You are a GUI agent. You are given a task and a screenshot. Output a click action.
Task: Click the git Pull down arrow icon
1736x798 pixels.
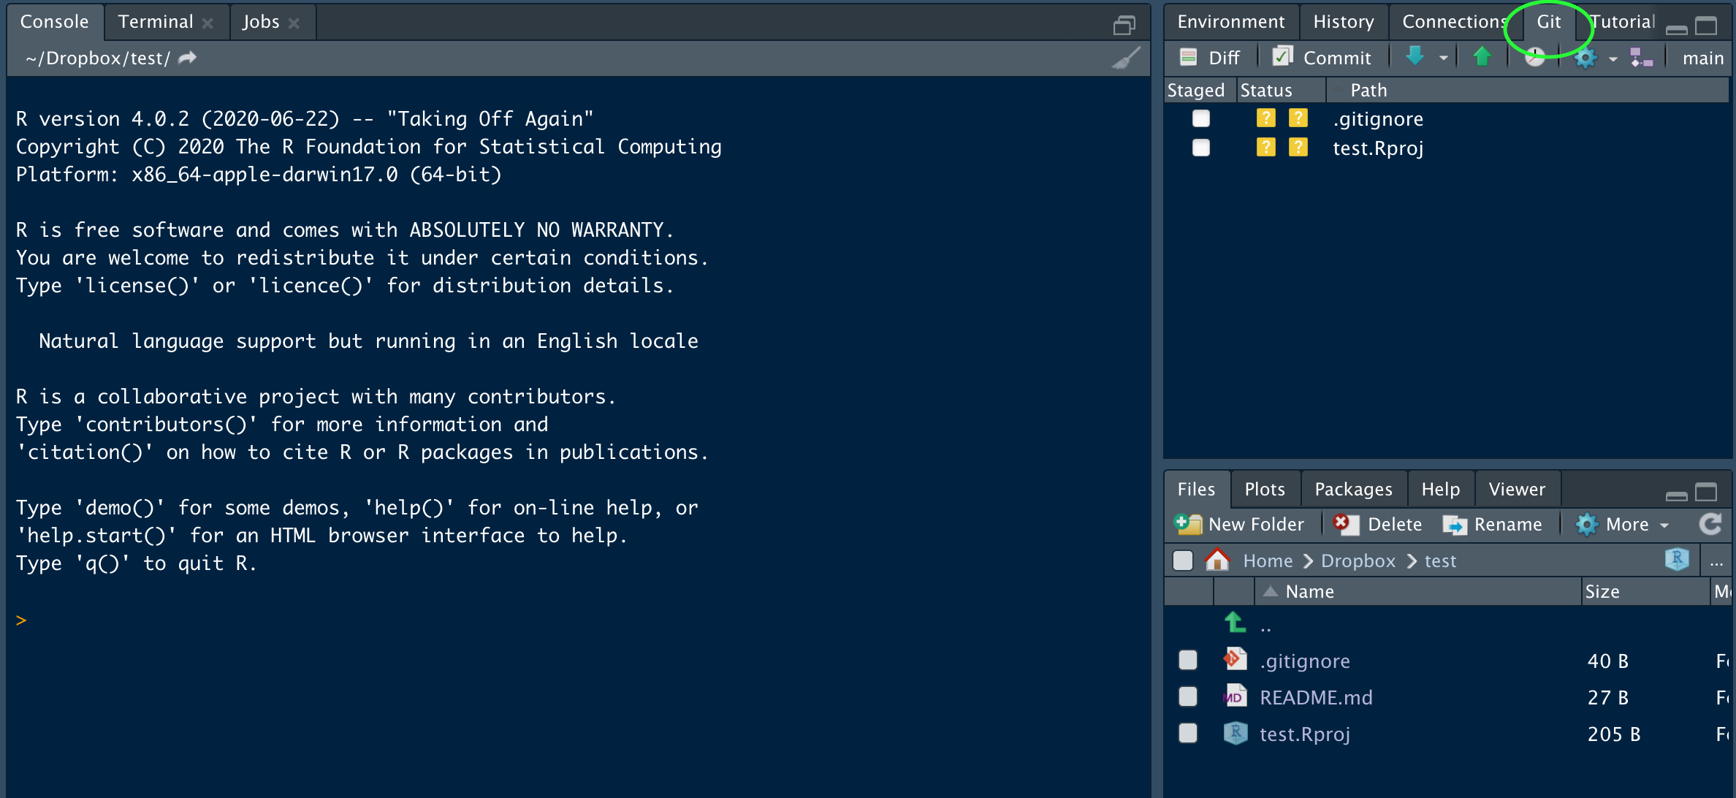coord(1415,56)
